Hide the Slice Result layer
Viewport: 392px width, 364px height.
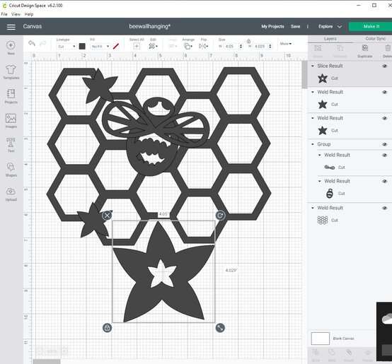(x=385, y=66)
